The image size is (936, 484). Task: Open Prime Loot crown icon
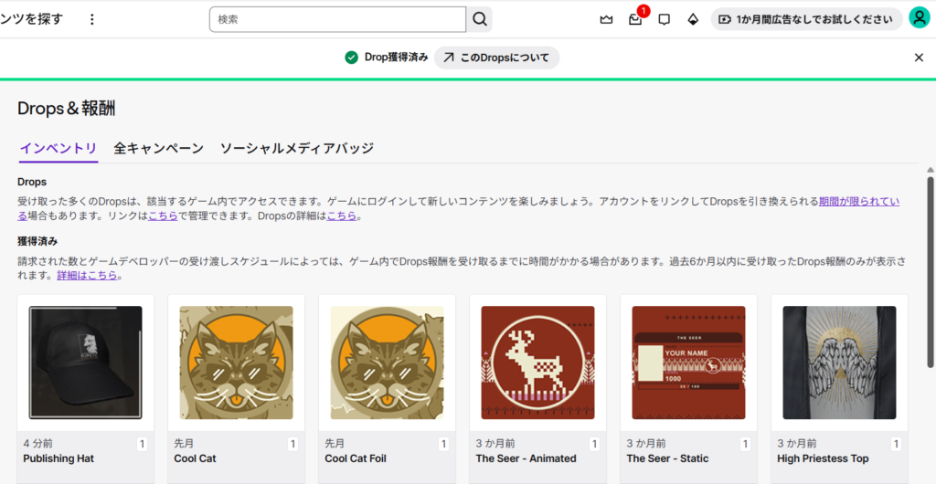point(607,20)
